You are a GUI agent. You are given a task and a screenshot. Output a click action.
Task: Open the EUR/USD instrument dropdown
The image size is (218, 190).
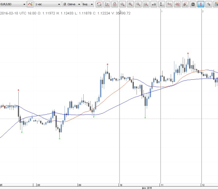pos(13,4)
